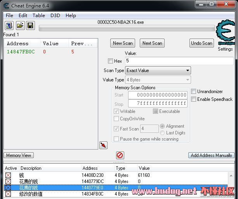Click the Prev. column header in results
This screenshot has width=238, height=199.
click(83, 43)
